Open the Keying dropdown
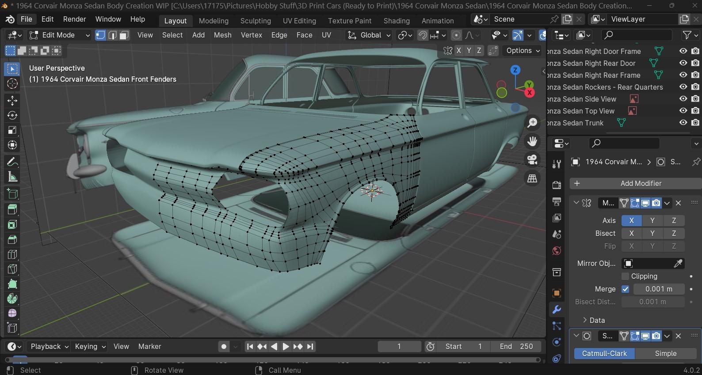Screen dimensions: 702x375 point(90,347)
